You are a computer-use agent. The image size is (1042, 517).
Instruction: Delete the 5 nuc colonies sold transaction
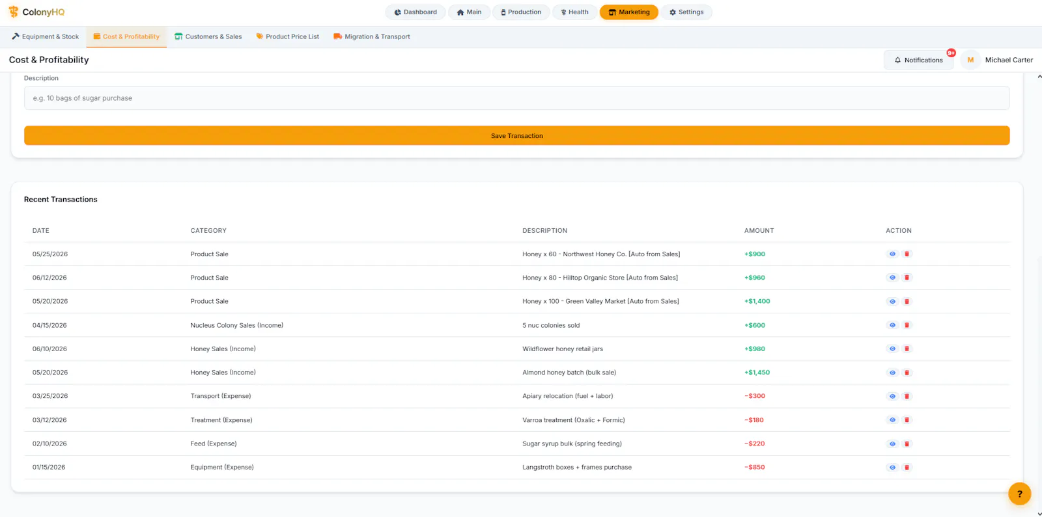tap(907, 325)
